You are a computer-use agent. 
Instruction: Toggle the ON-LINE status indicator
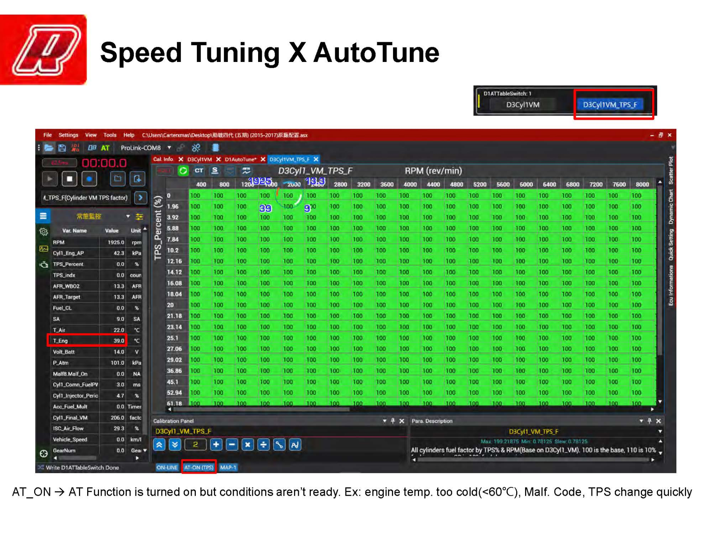pos(167,468)
